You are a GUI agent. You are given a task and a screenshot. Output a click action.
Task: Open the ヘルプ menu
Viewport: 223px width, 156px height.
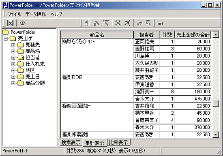pyautogui.click(x=56, y=14)
